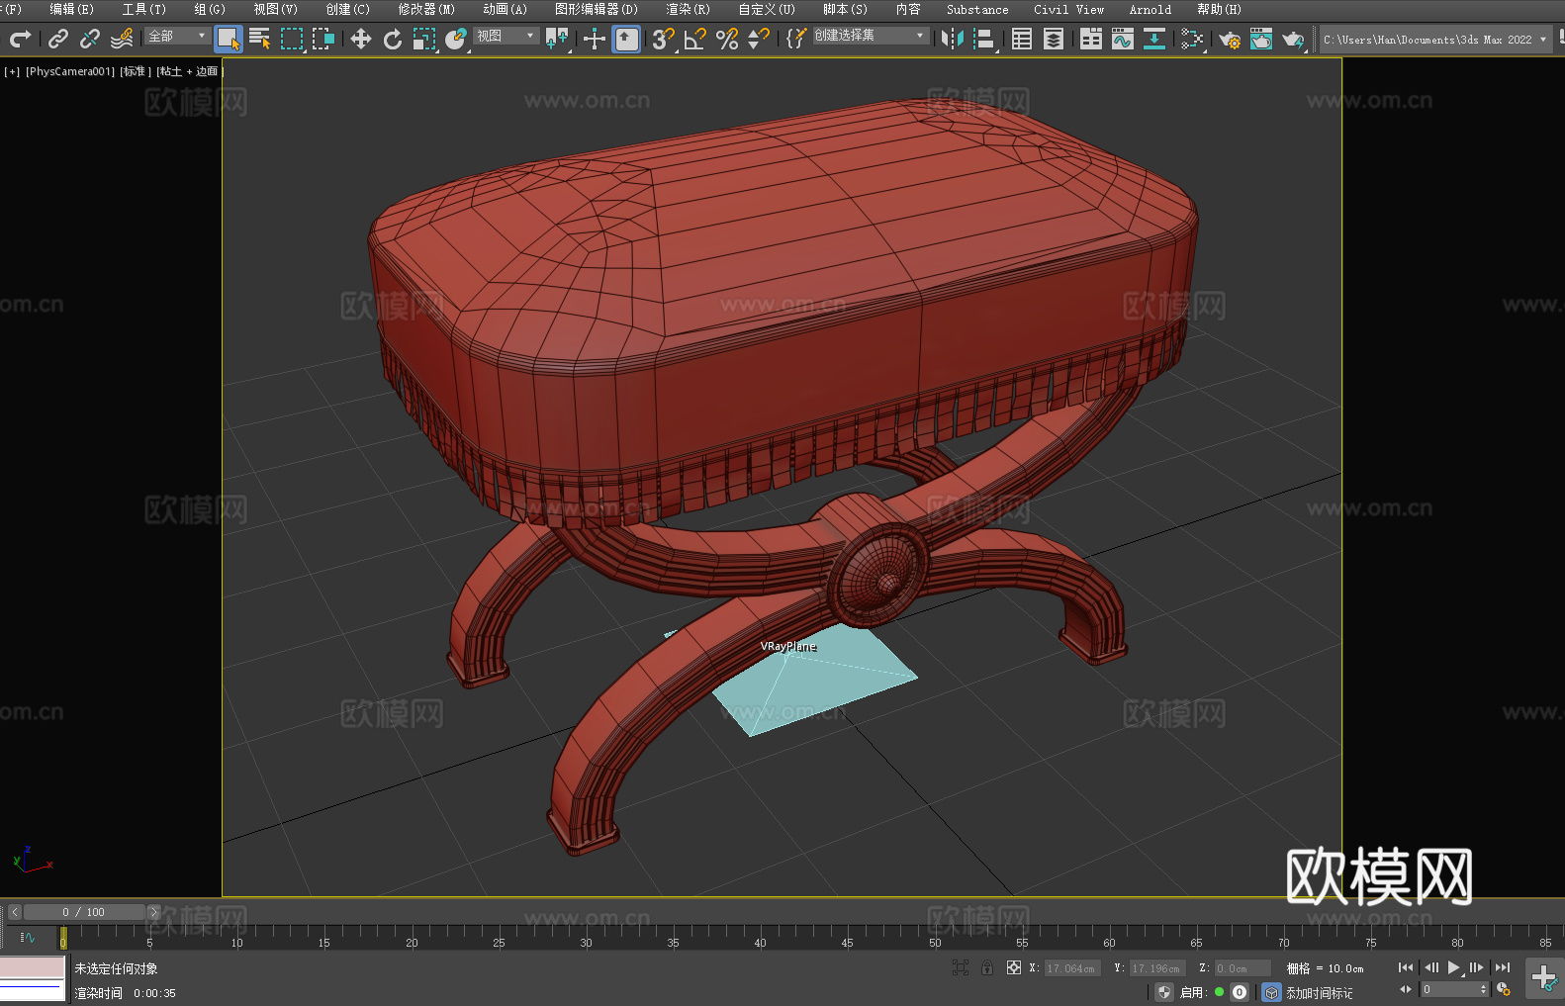
Task: Open the 视图 reference coordinate dropdown
Action: tap(506, 36)
